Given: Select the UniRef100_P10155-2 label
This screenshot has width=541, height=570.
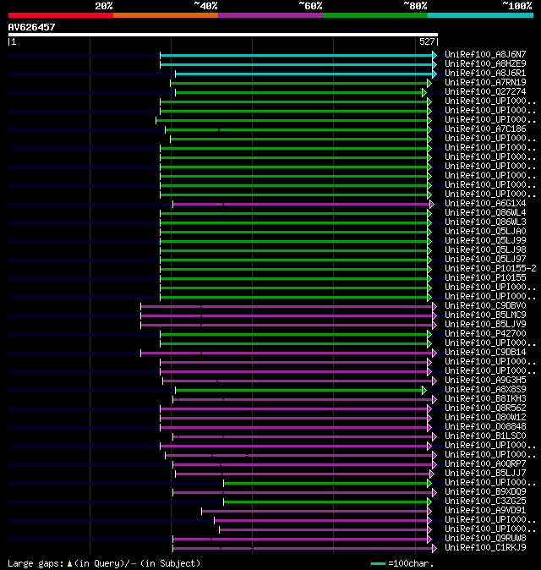Looking at the screenshot, I should [x=490, y=269].
